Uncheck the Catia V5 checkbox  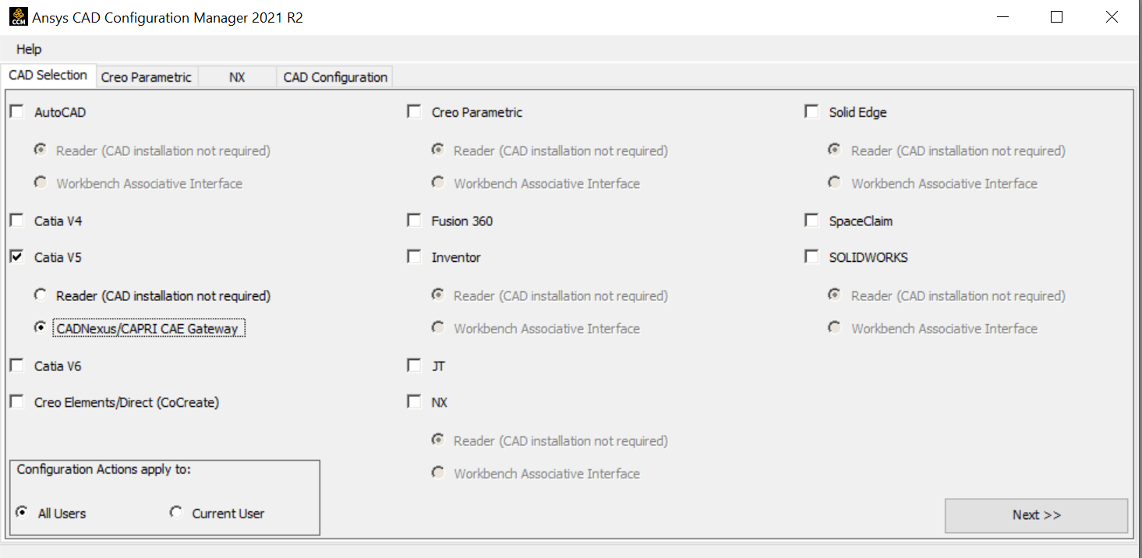coord(17,256)
